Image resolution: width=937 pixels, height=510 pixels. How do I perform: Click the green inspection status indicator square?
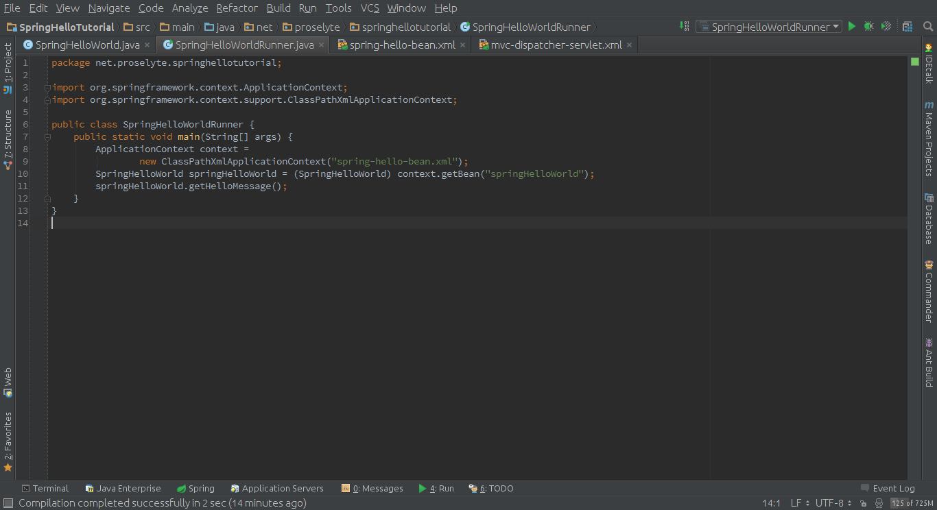[914, 62]
